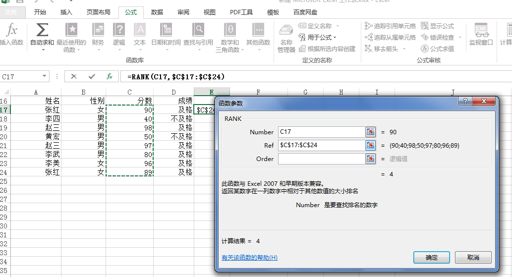Viewport: 512px width, 277px height.
Task: Click the formula bar confirm checkmark icon
Action: coord(92,76)
